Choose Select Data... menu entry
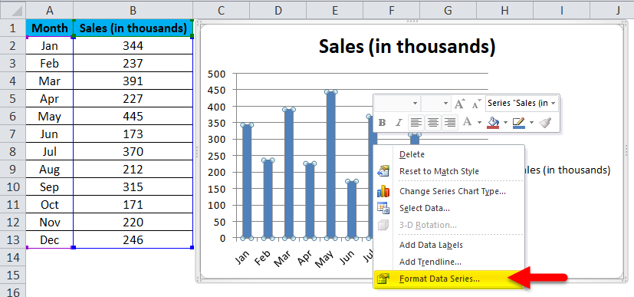The height and width of the screenshot is (297, 634). pyautogui.click(x=448, y=208)
